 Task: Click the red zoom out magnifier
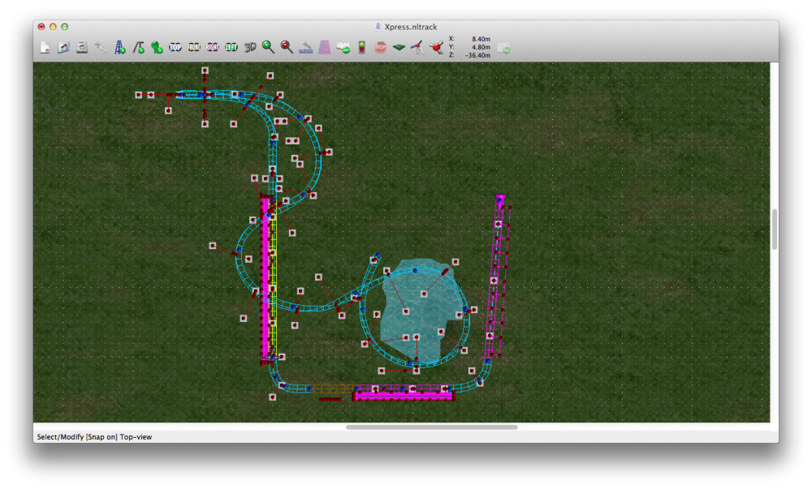coord(287,48)
